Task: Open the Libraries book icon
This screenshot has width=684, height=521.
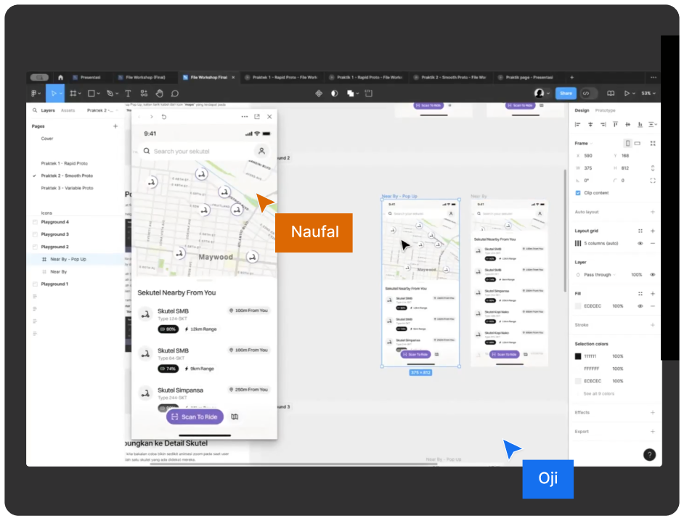Action: 611,94
